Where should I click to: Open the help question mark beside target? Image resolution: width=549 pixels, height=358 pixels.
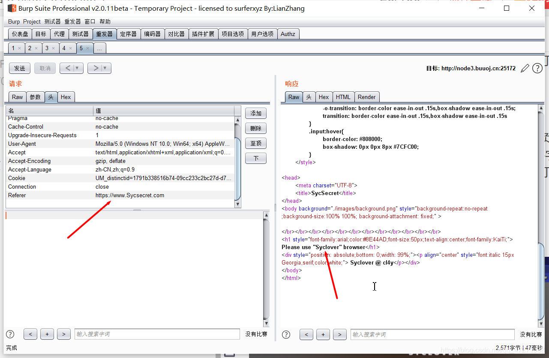pyautogui.click(x=537, y=68)
